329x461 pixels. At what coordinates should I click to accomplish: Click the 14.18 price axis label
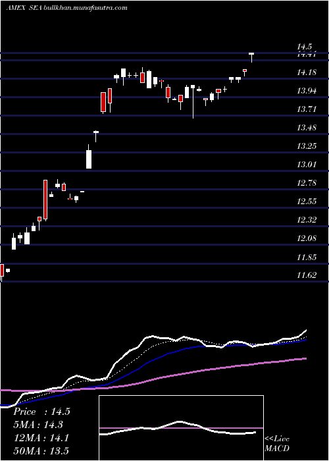pos(307,72)
